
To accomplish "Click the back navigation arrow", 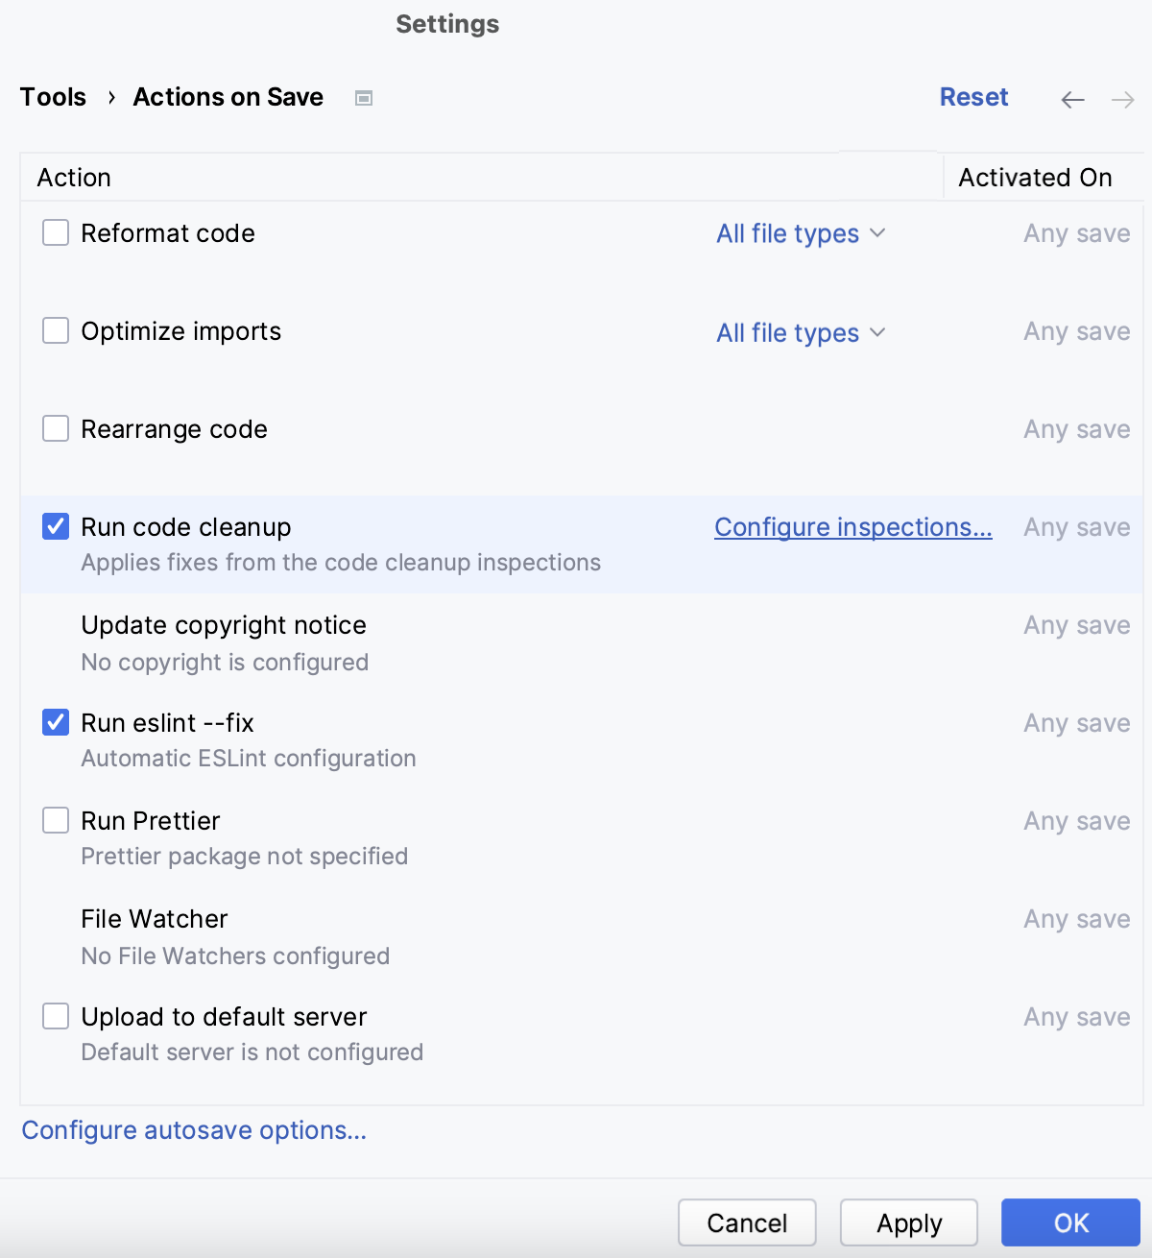I will 1072,99.
